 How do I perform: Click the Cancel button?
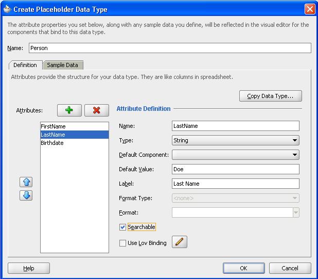coord(290,268)
